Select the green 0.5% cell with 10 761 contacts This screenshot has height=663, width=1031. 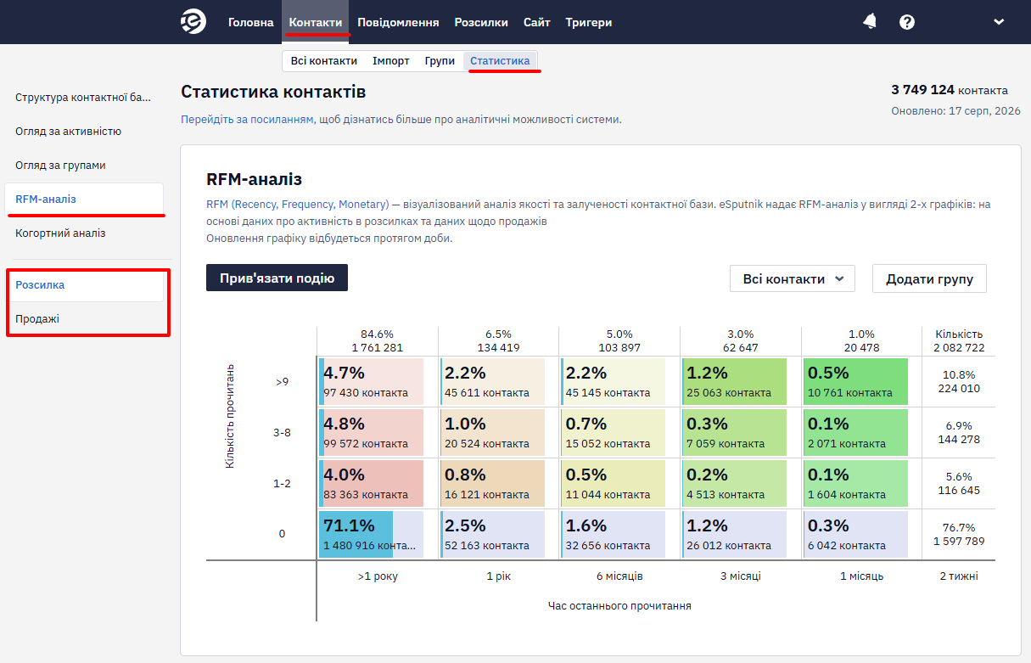(x=855, y=381)
